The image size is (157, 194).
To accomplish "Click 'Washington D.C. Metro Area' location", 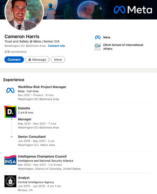I will point(36,145).
